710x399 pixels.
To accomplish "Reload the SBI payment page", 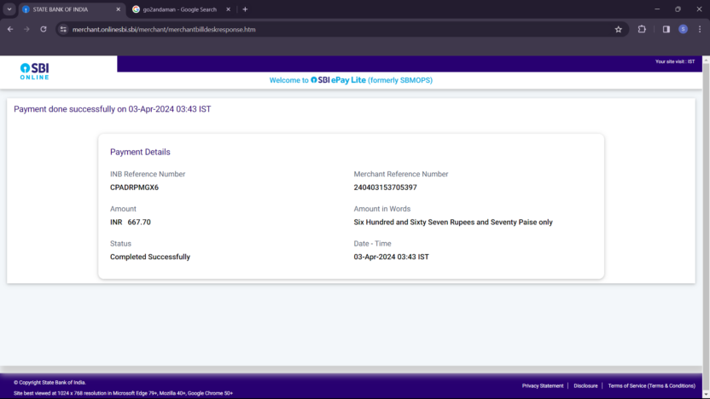I will (44, 29).
